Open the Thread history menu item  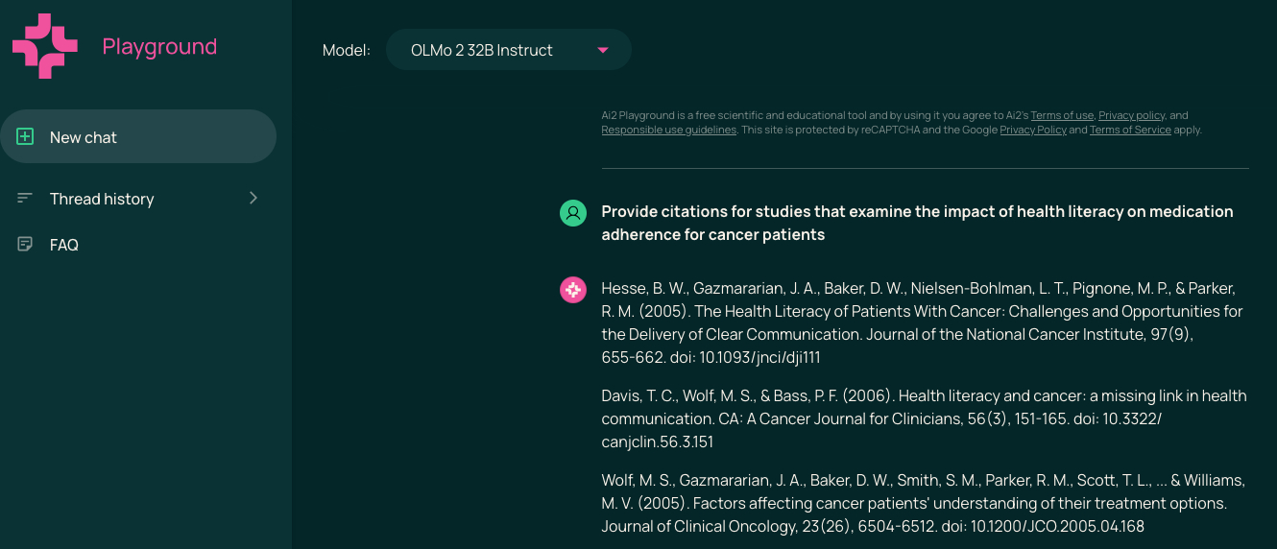(102, 199)
